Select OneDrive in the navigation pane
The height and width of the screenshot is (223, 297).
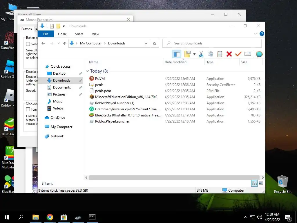(55, 118)
